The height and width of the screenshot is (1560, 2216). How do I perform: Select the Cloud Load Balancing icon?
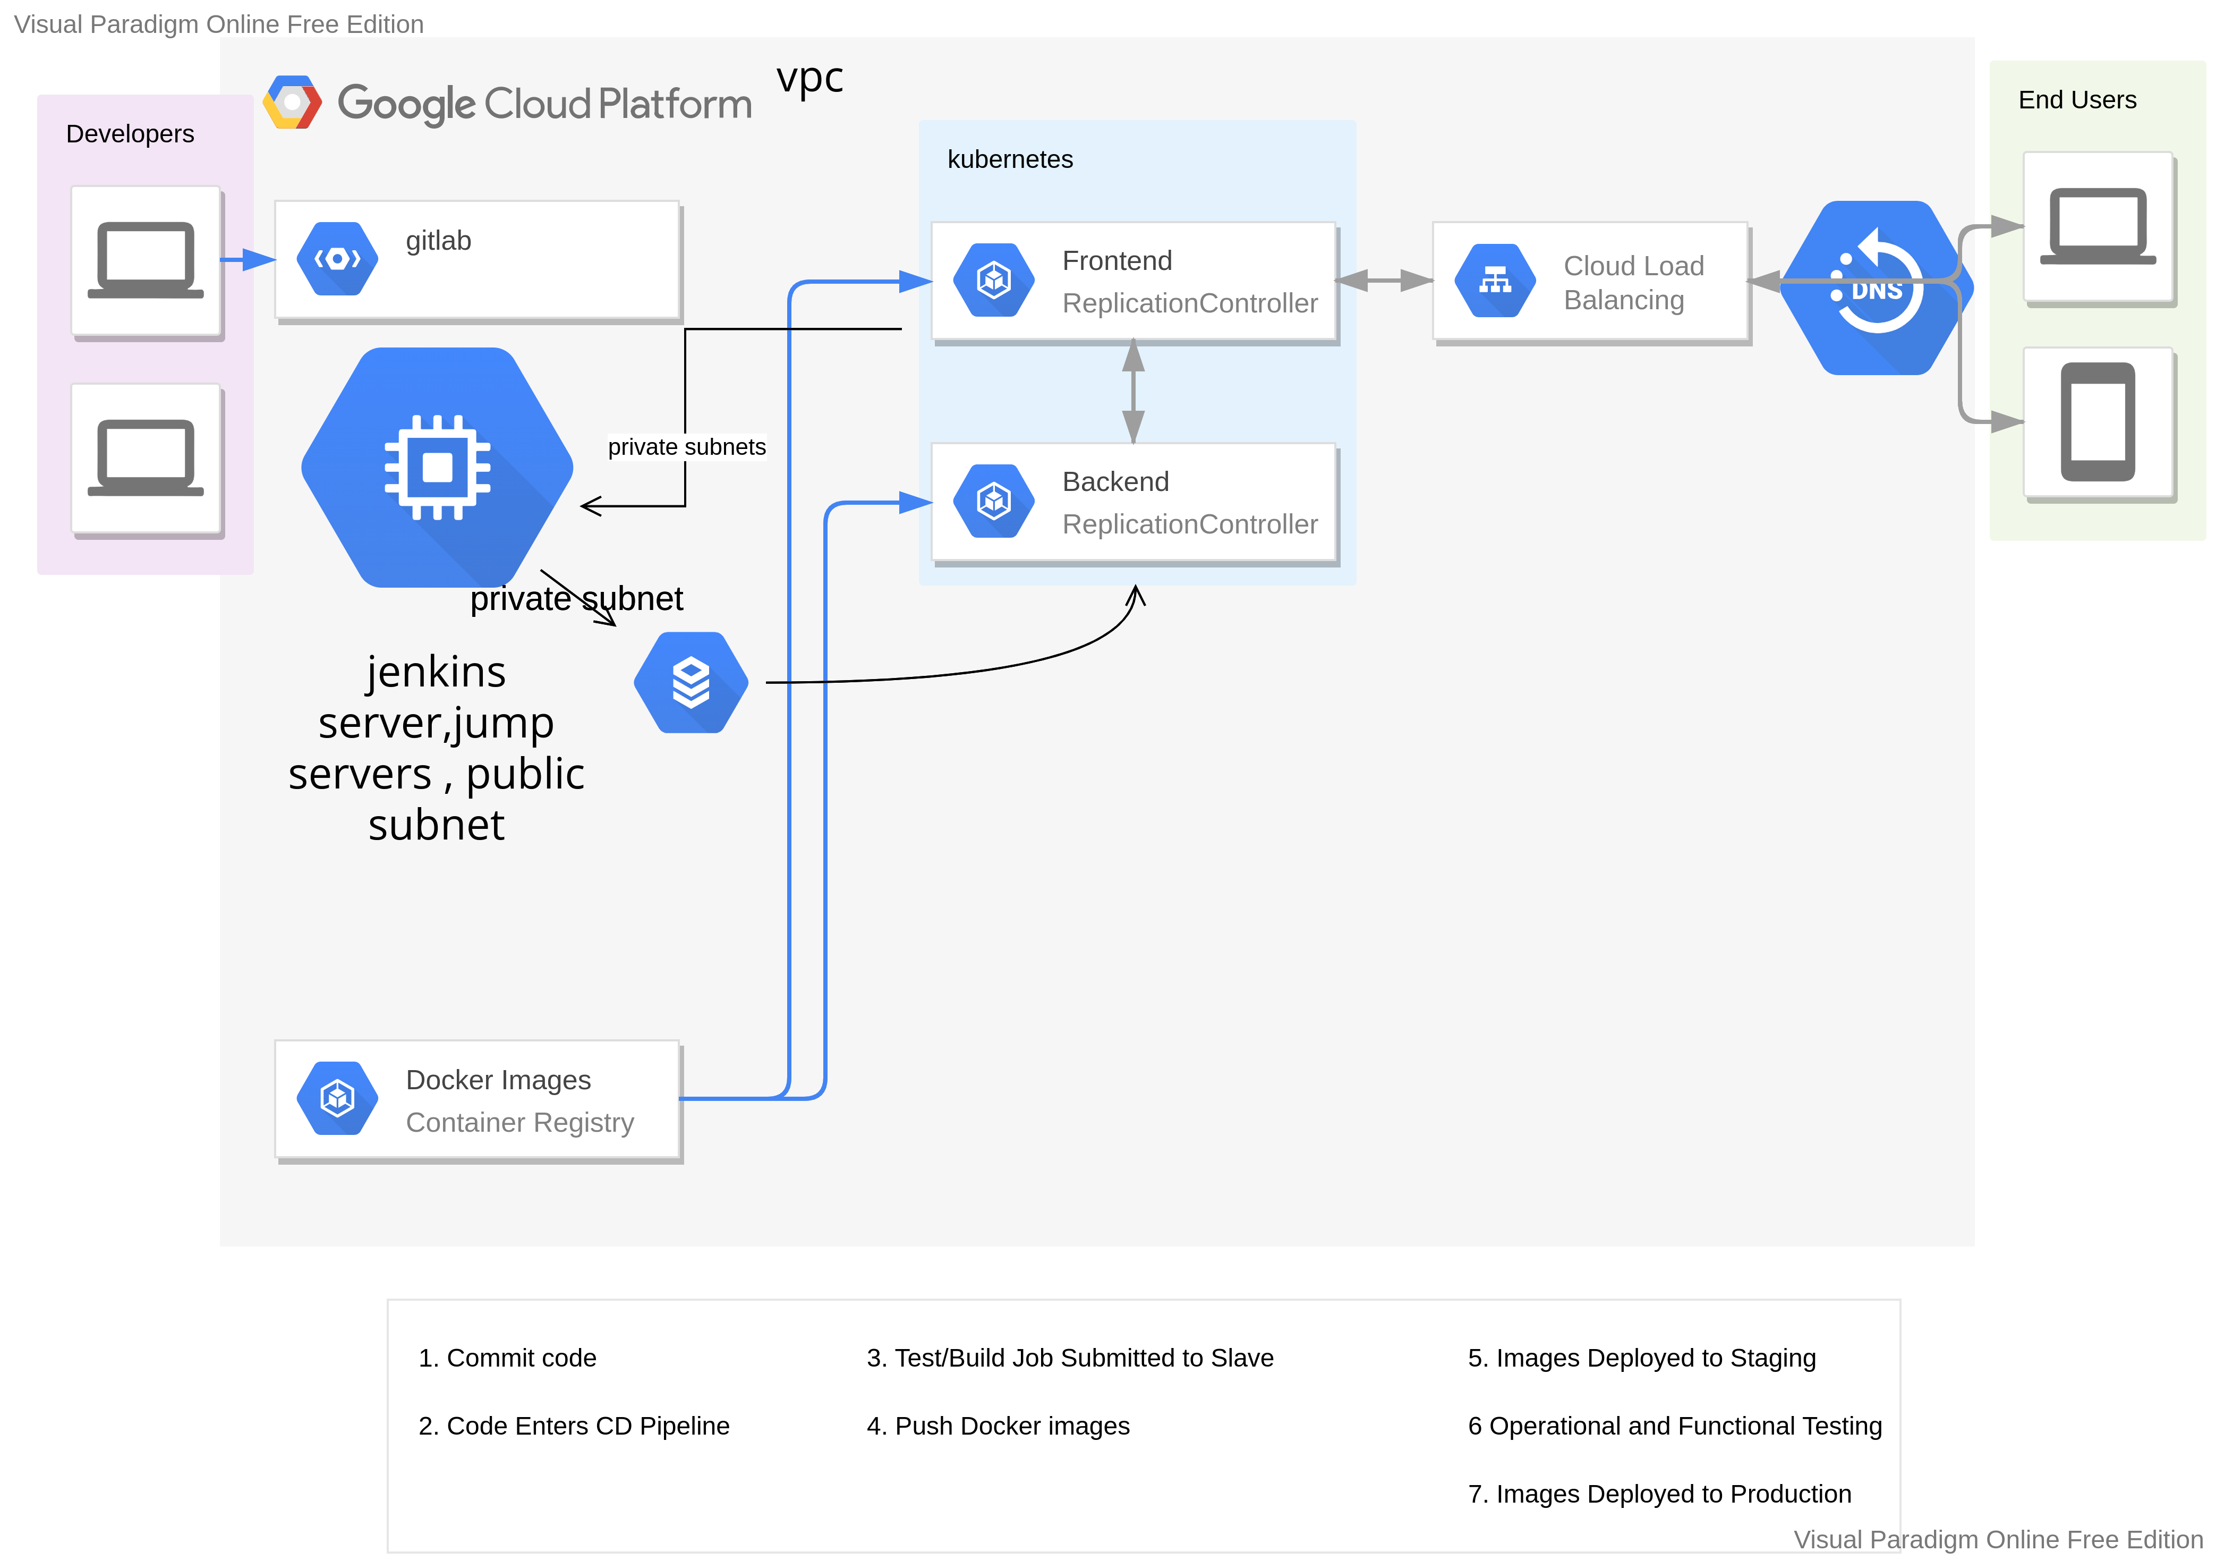pyautogui.click(x=1495, y=281)
